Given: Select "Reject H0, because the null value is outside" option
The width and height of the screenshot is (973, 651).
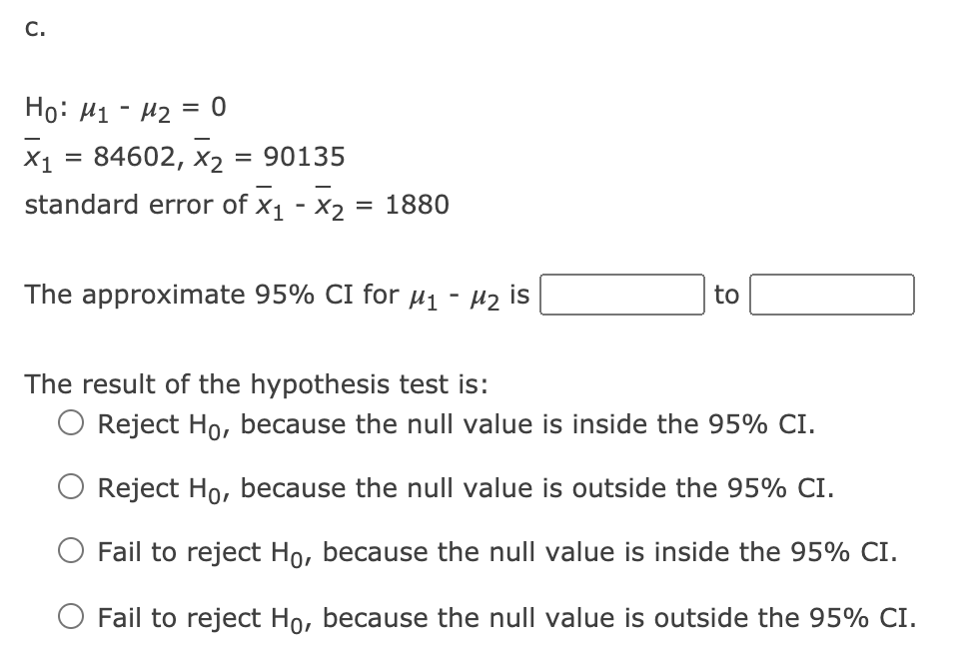Looking at the screenshot, I should [70, 488].
